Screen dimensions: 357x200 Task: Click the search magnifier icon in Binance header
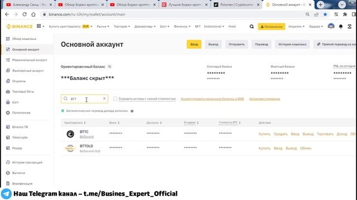252,27
